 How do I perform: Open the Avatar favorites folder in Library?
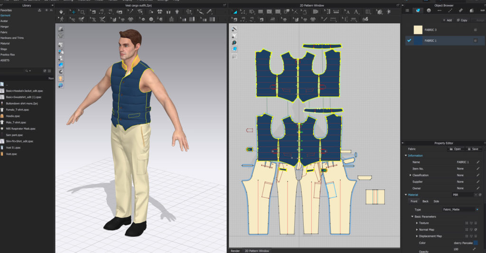(4, 21)
